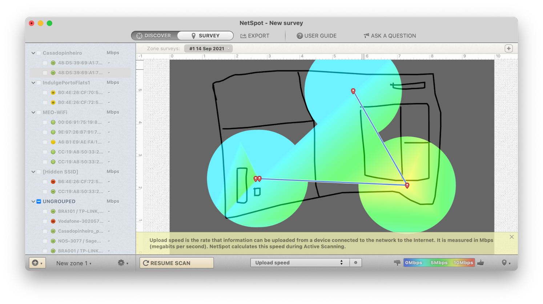The height and width of the screenshot is (304, 543).
Task: Open the Upload speed visualization dropdown
Action: coord(299,263)
